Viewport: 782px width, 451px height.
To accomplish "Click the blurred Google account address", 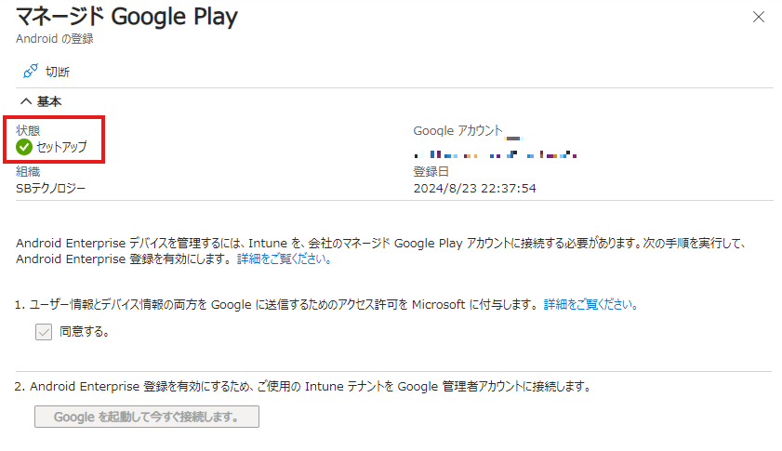I will [496, 154].
